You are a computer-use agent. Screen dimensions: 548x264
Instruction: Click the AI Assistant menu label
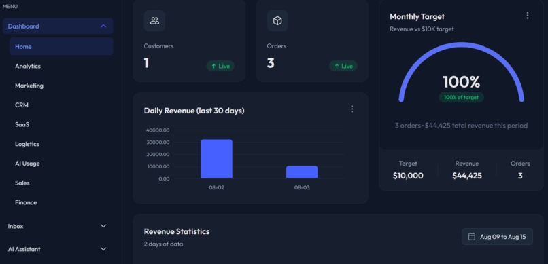[x=24, y=249]
